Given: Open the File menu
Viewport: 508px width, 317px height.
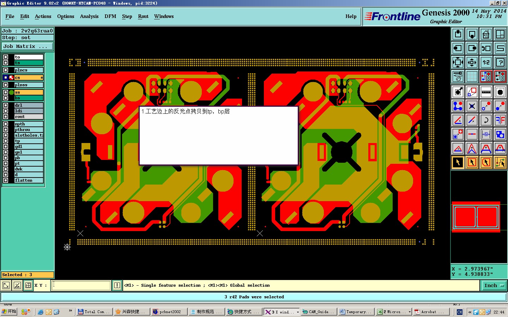Looking at the screenshot, I should (x=10, y=16).
